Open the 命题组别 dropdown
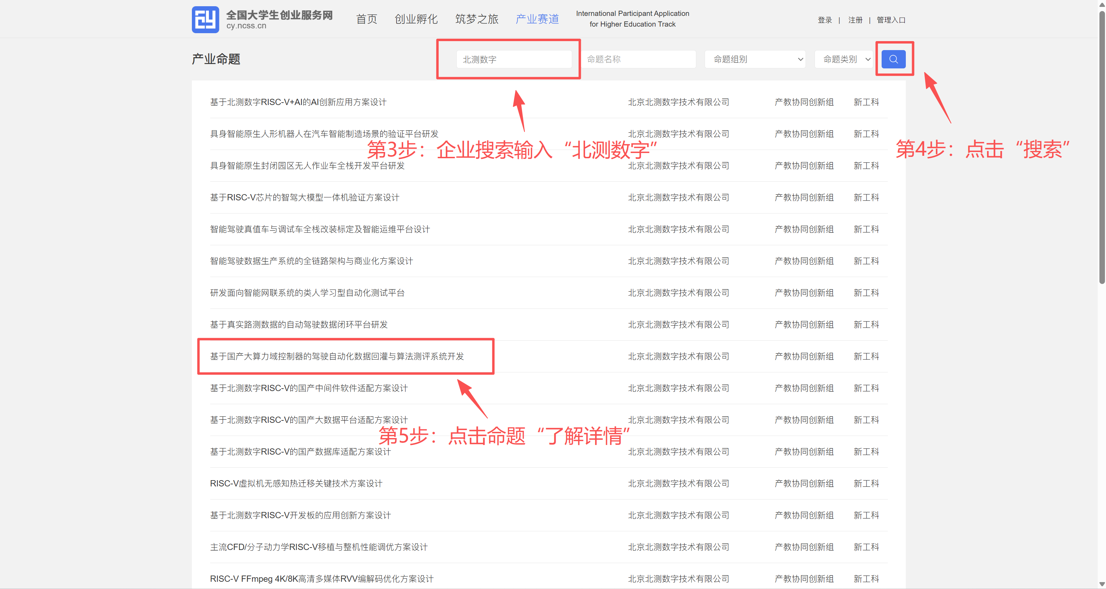The height and width of the screenshot is (589, 1106). (x=755, y=59)
